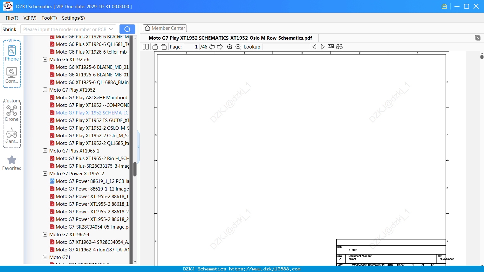This screenshot has height=272, width=484.
Task: Click the yellow toolbox icon in title bar
Action: pos(444,6)
